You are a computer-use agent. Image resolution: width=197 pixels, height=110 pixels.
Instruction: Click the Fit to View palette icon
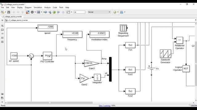pos(2,30)
